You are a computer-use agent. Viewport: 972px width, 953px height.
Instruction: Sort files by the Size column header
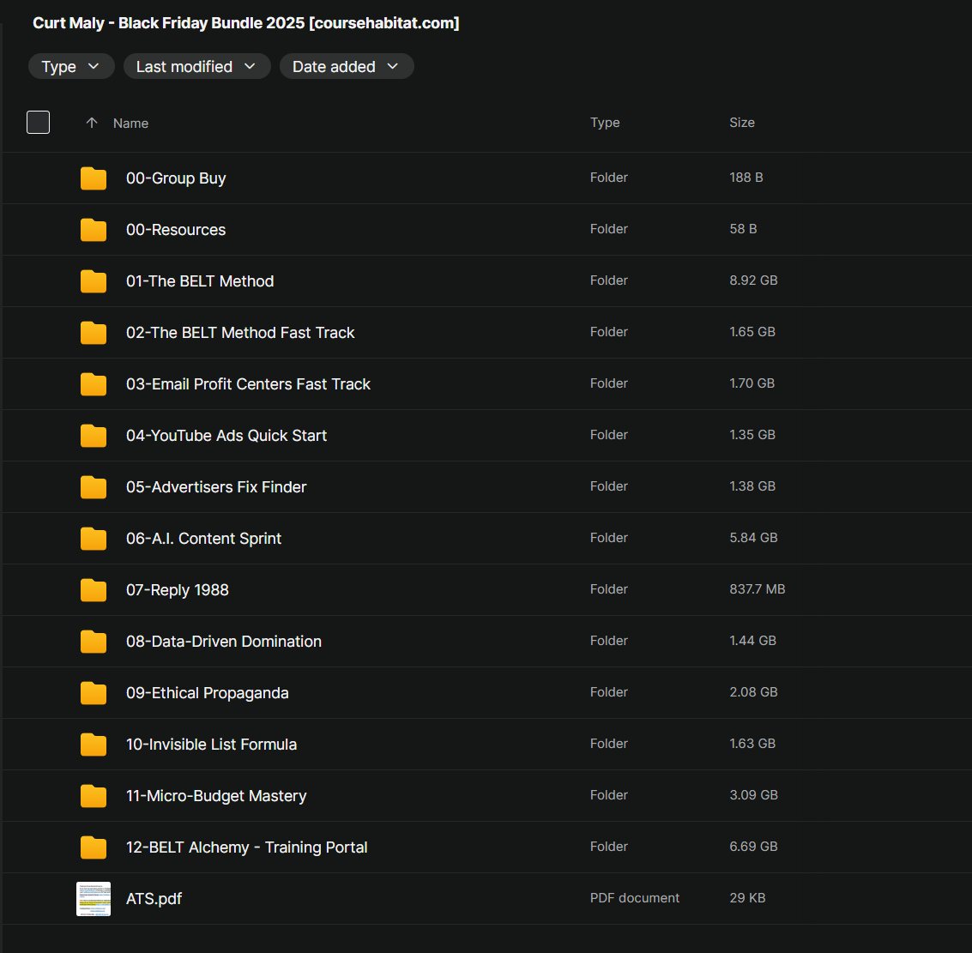click(742, 123)
